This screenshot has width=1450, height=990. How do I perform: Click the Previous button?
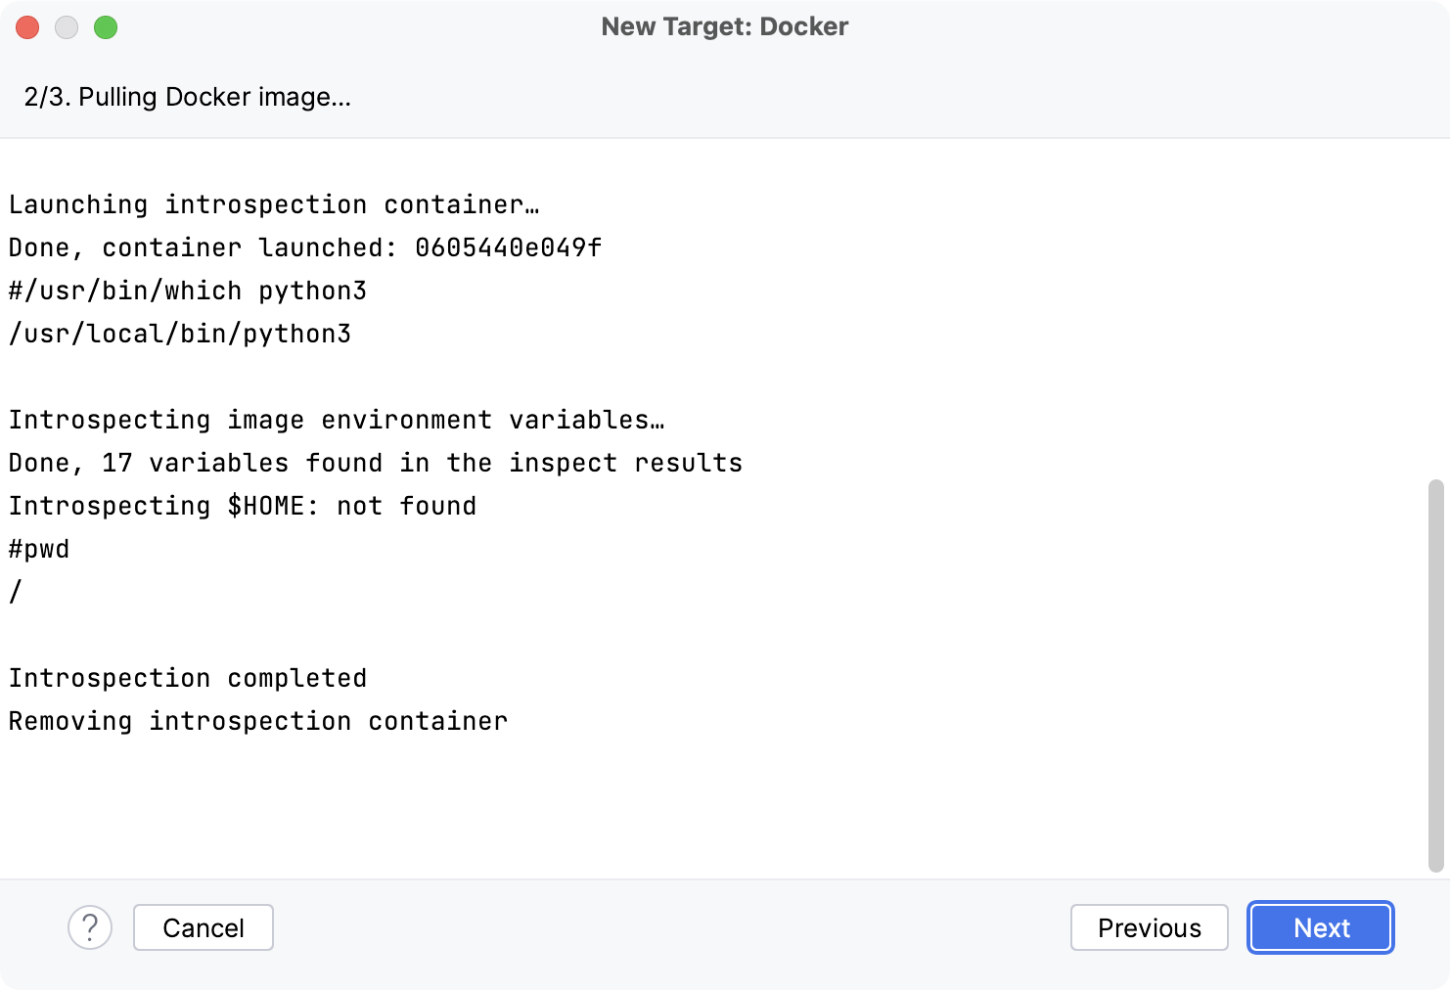[x=1149, y=927]
